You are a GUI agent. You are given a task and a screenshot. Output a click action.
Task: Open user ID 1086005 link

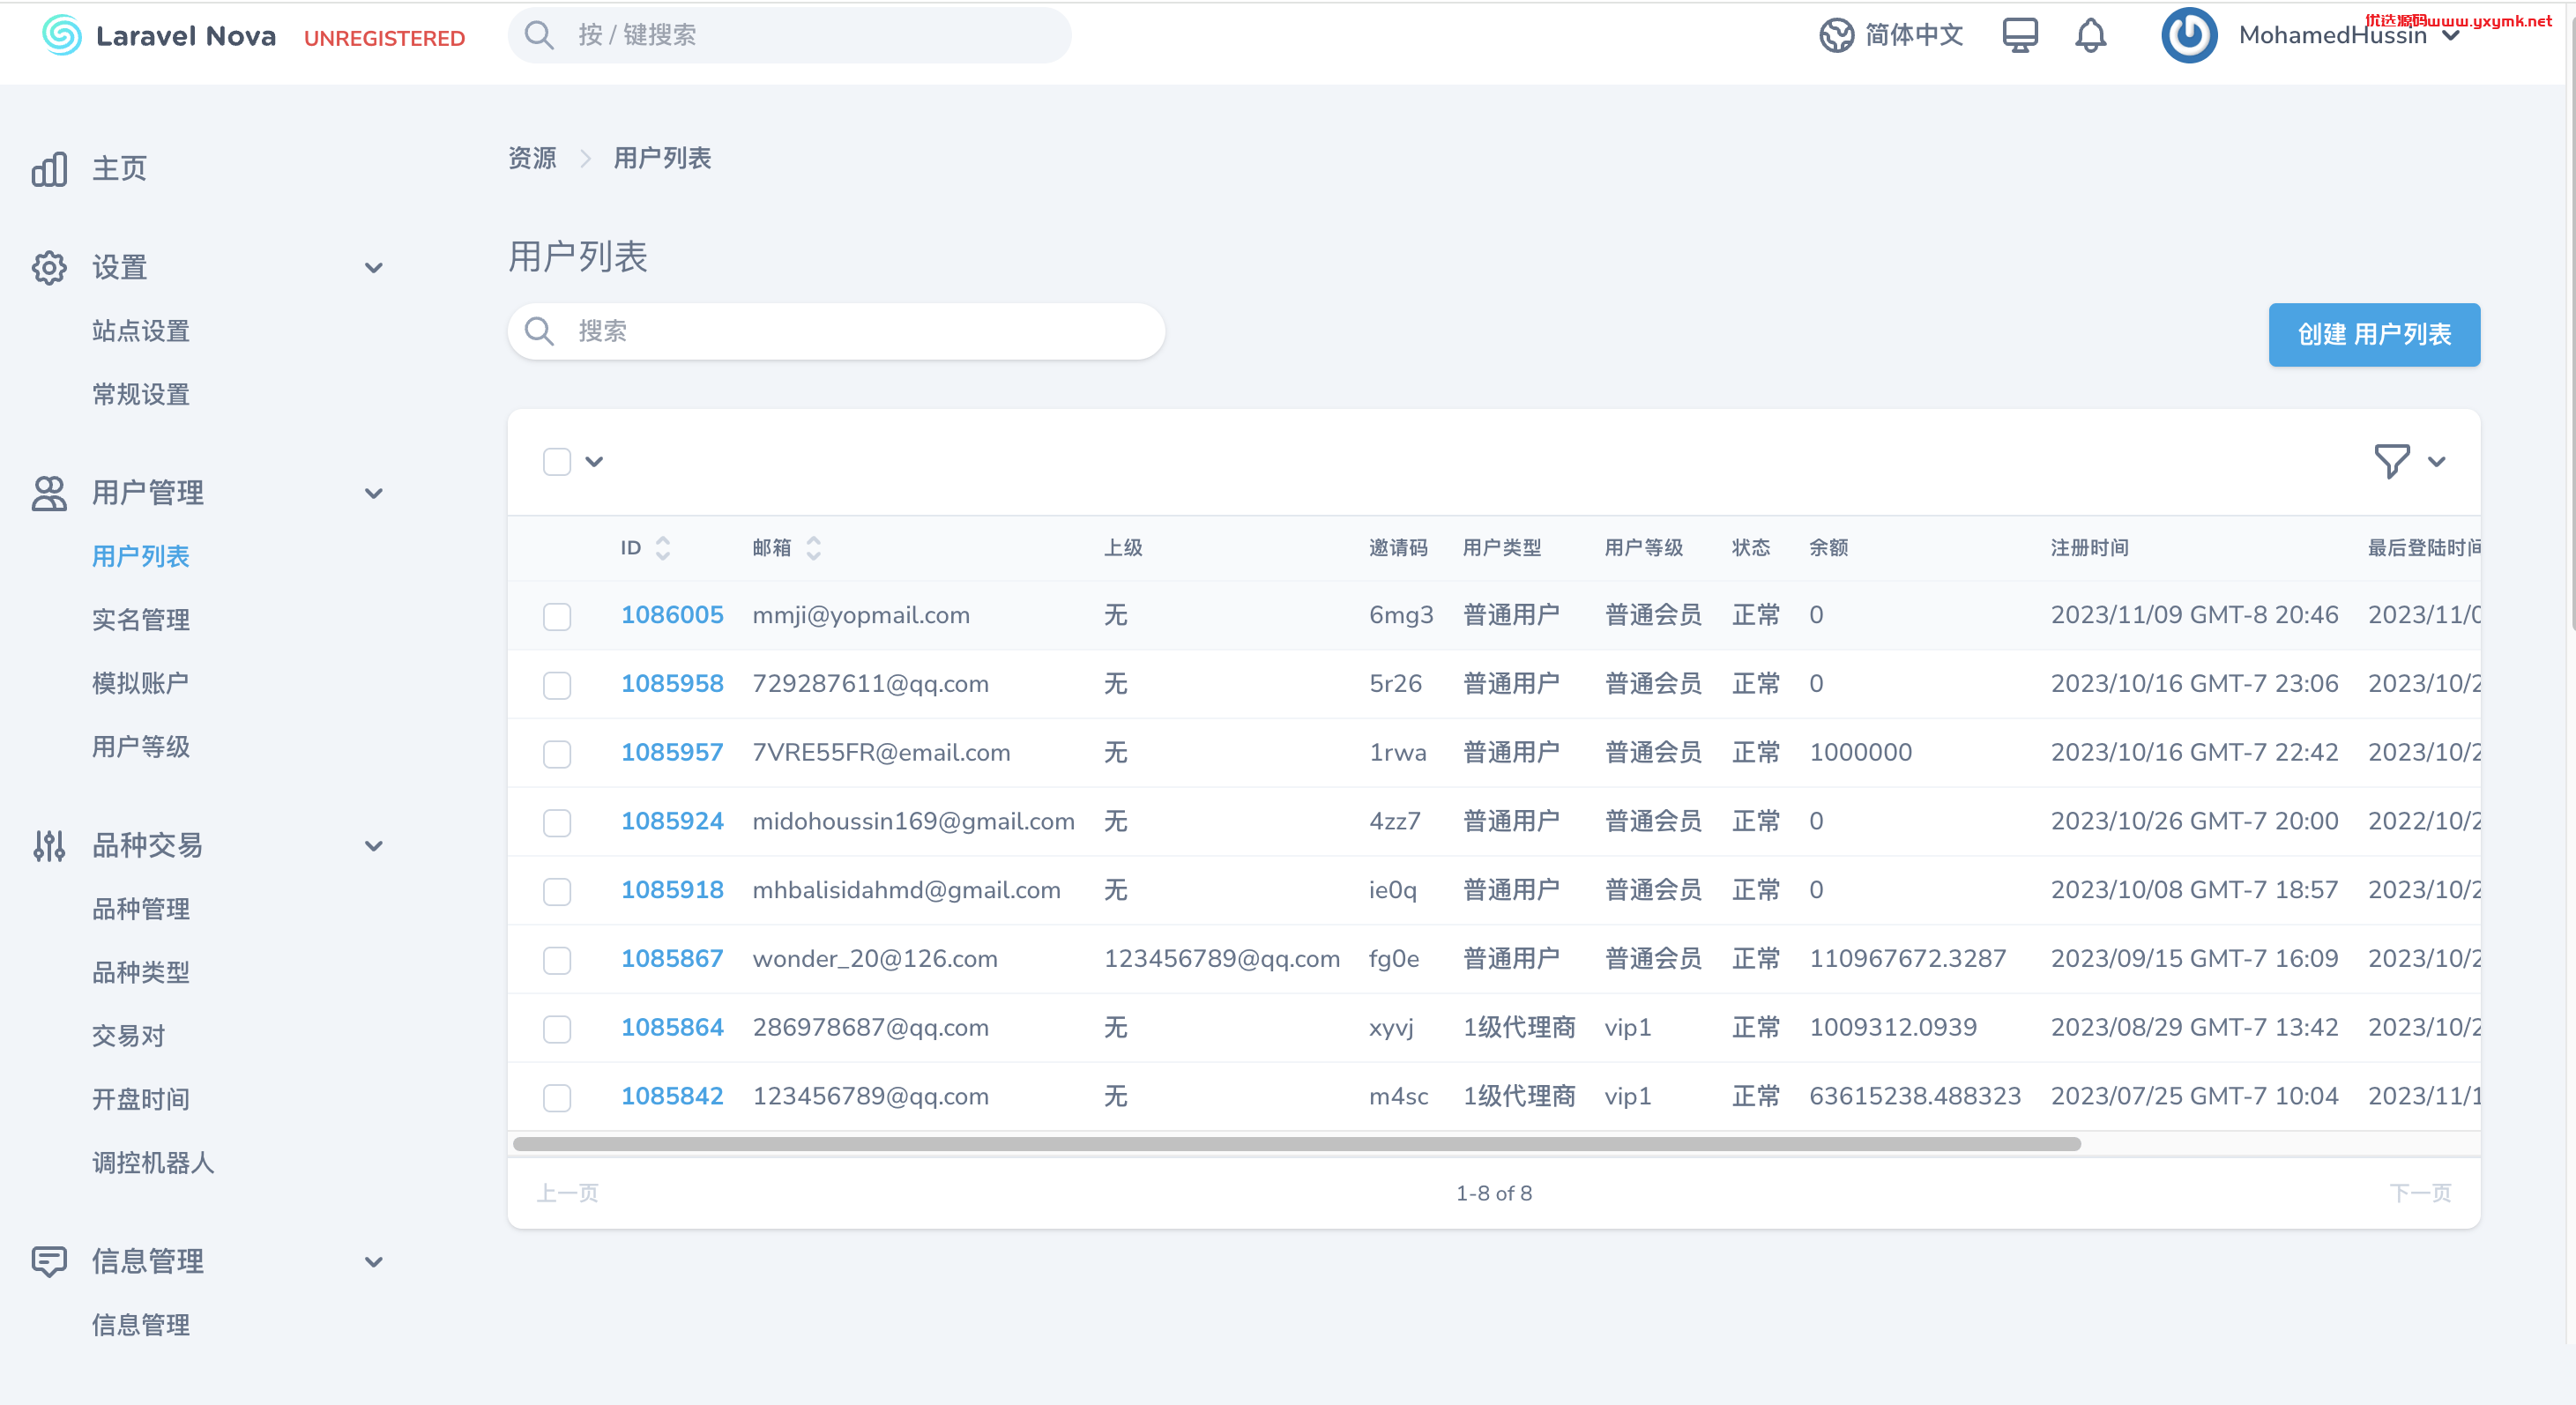pos(672,615)
